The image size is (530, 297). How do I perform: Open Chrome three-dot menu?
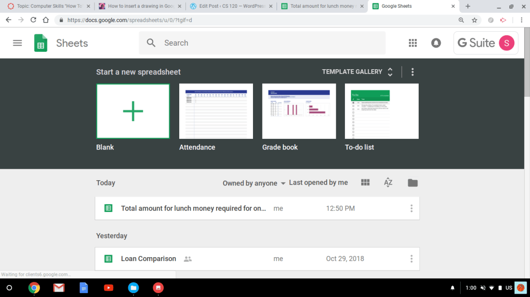coord(521,20)
